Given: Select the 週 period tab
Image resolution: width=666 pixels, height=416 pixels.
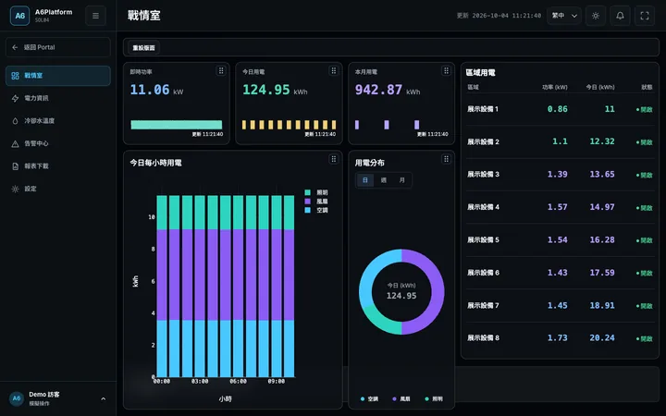Looking at the screenshot, I should click(384, 180).
